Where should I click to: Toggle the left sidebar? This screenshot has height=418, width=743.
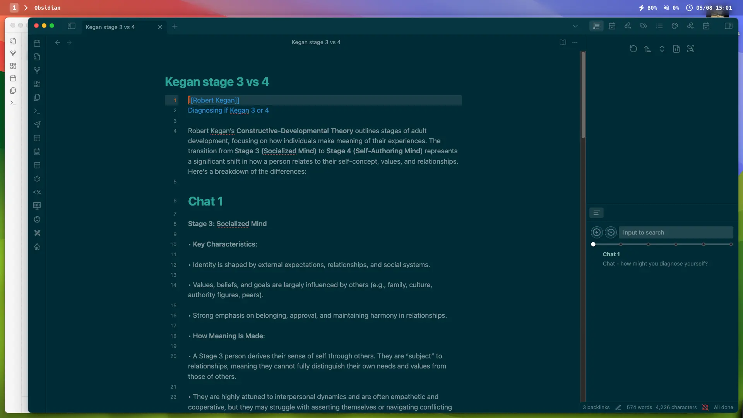tap(72, 26)
